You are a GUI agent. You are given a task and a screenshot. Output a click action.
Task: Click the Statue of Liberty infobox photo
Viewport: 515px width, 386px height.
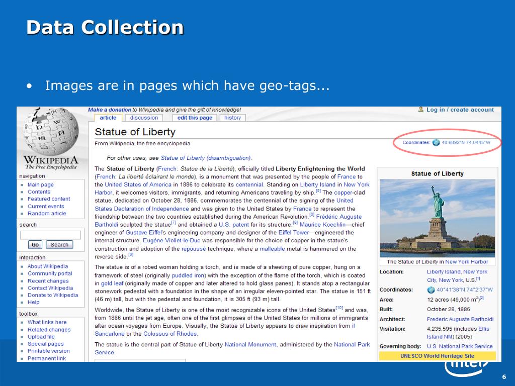tap(437, 218)
